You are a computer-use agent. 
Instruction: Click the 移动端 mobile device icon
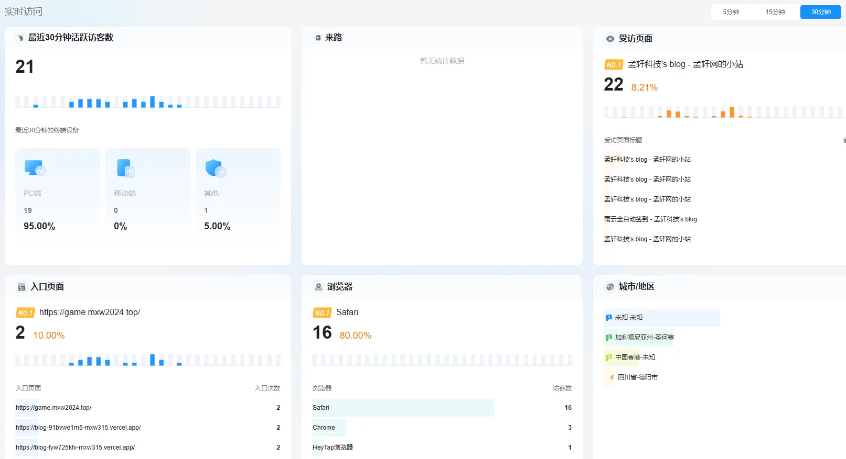(125, 168)
